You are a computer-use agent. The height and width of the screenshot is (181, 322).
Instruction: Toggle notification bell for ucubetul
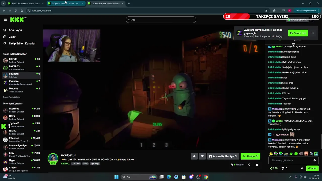(194, 156)
